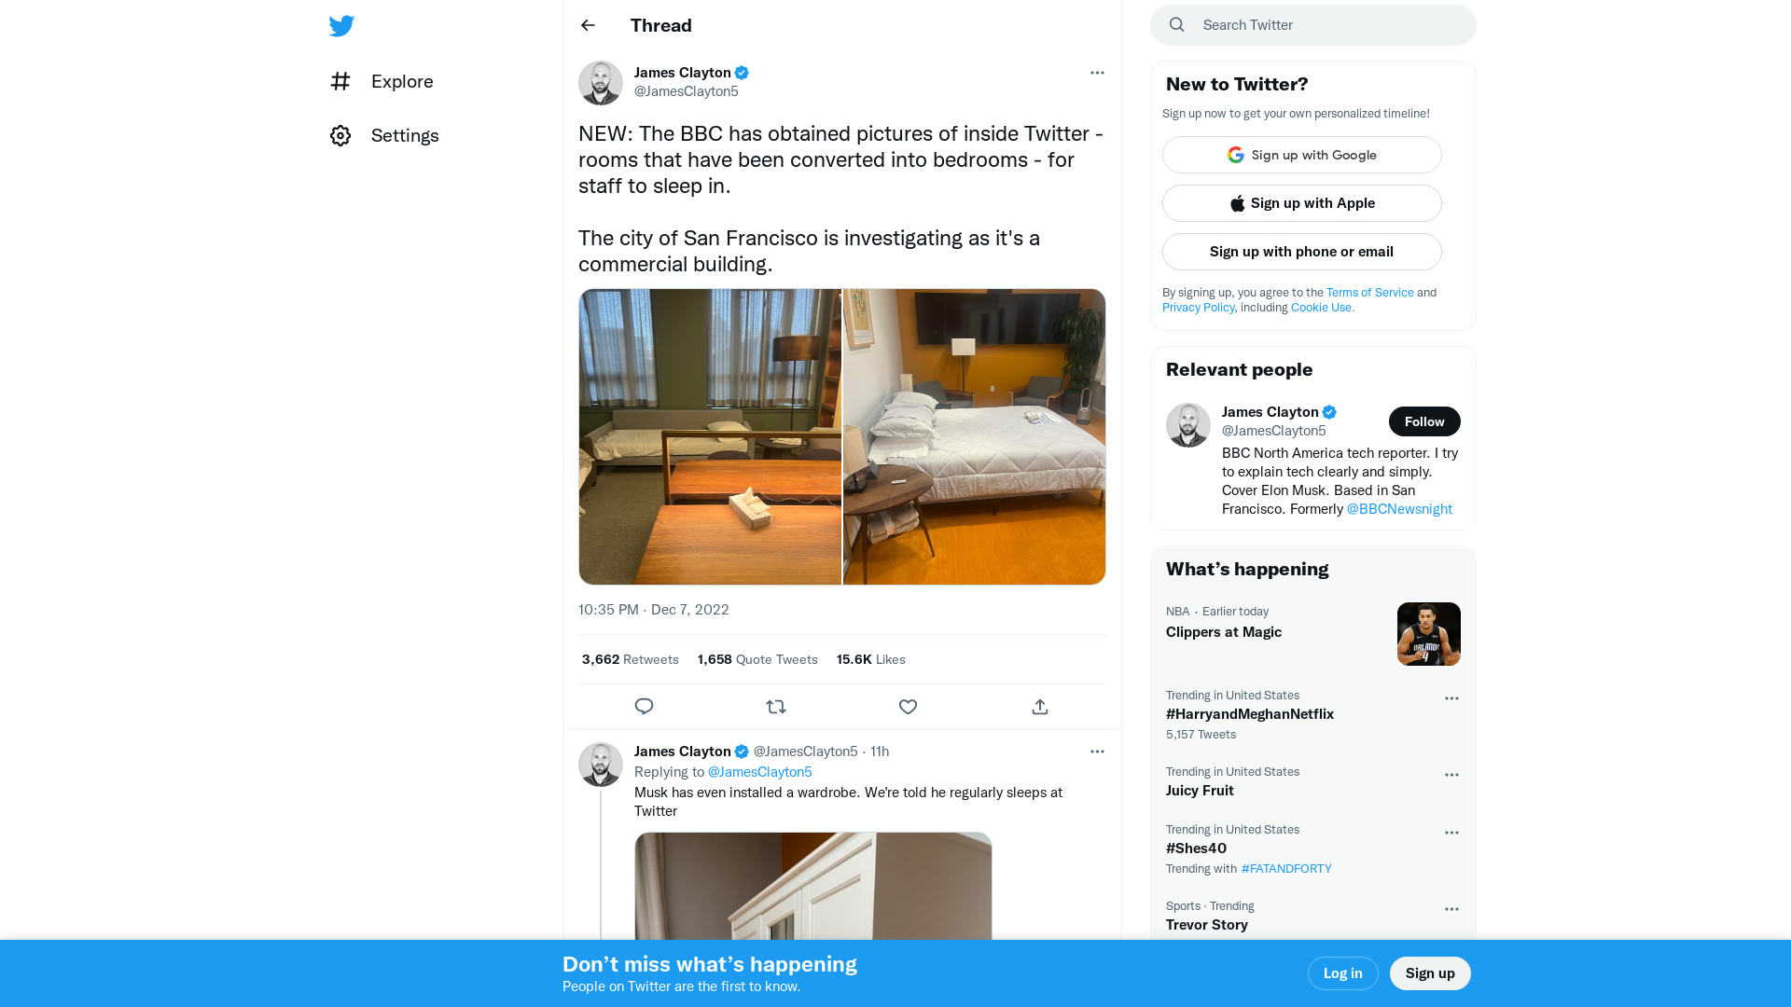Retweet the BBC pictures tweet
The width and height of the screenshot is (1791, 1007).
pos(776,707)
